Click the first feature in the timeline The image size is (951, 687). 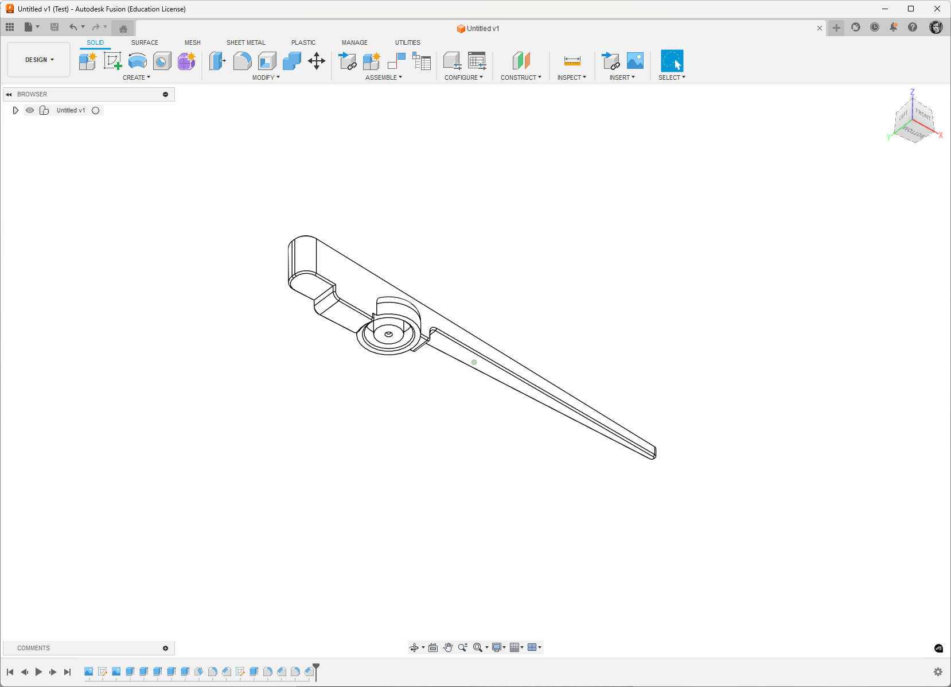click(x=88, y=672)
